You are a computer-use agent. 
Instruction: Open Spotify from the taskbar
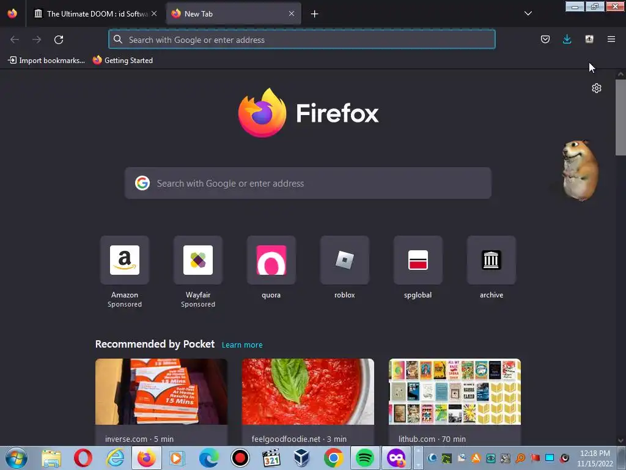pos(364,458)
